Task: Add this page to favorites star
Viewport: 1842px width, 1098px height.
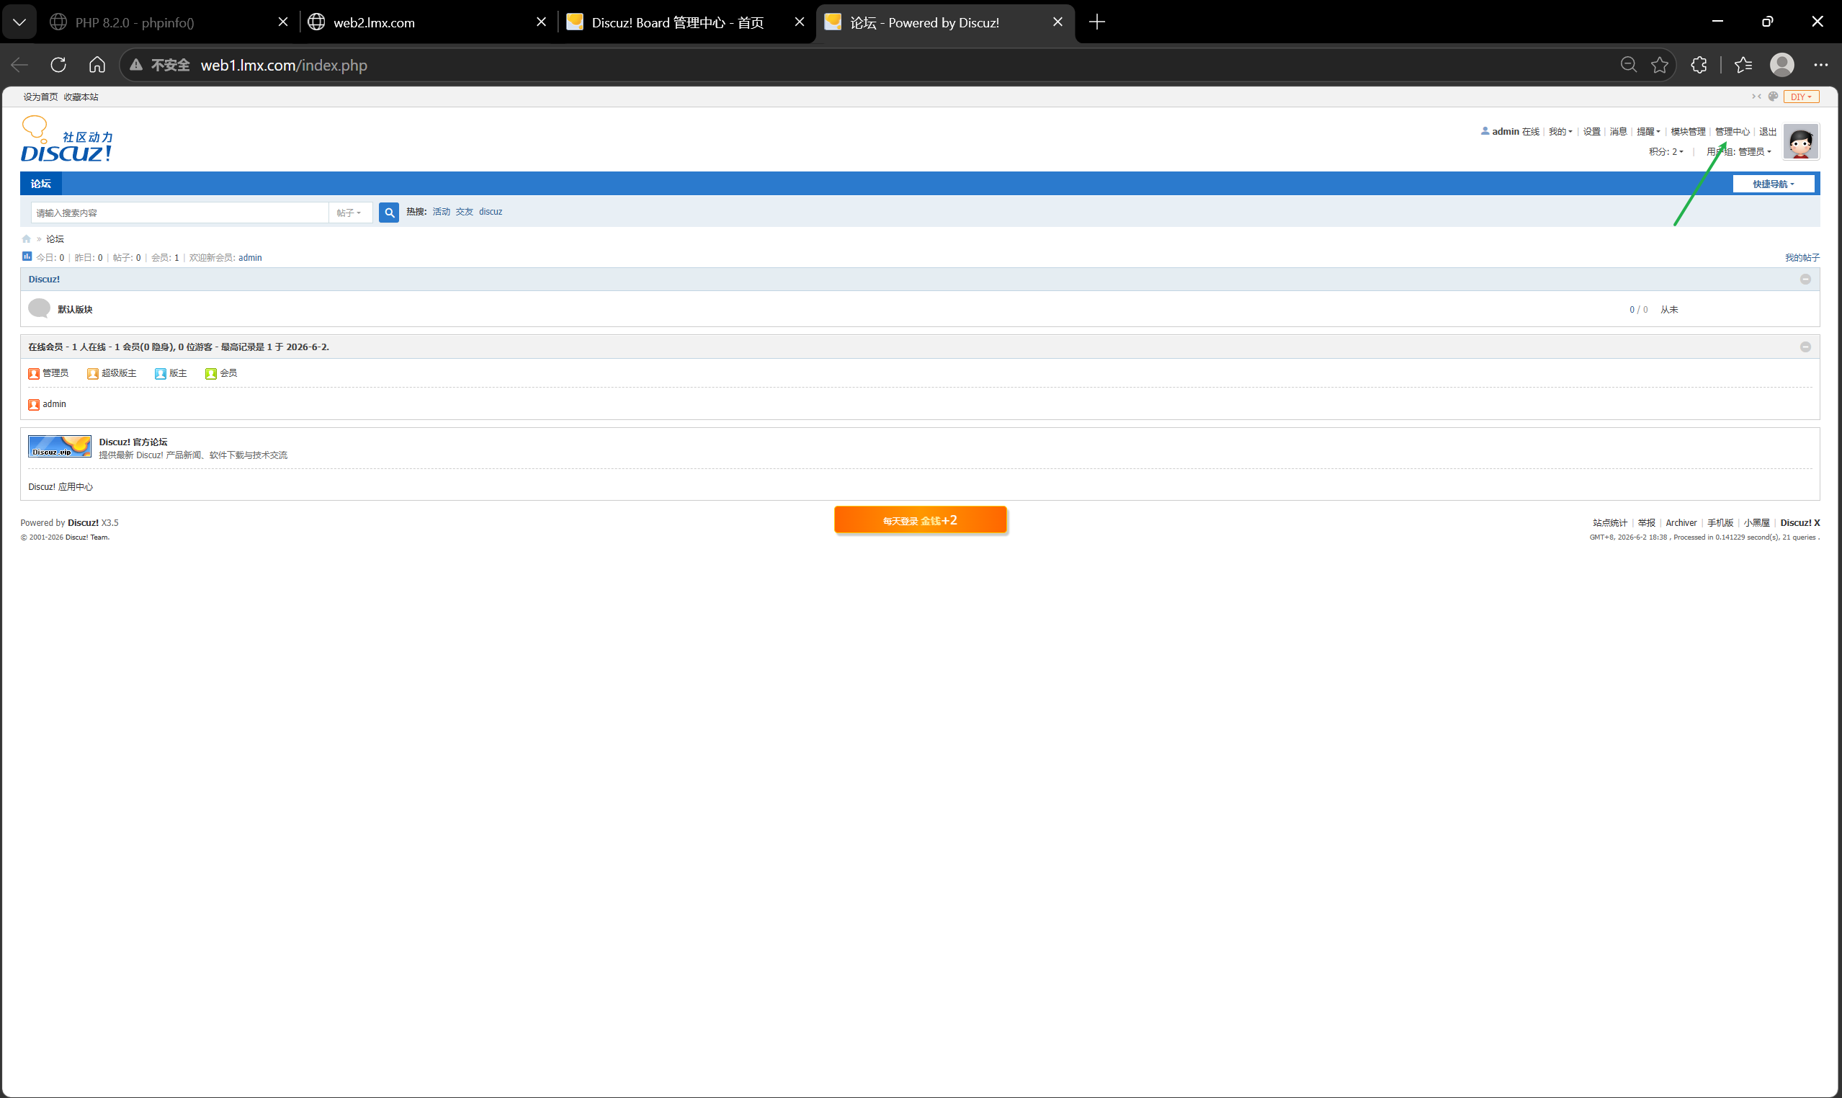Action: 1659,64
